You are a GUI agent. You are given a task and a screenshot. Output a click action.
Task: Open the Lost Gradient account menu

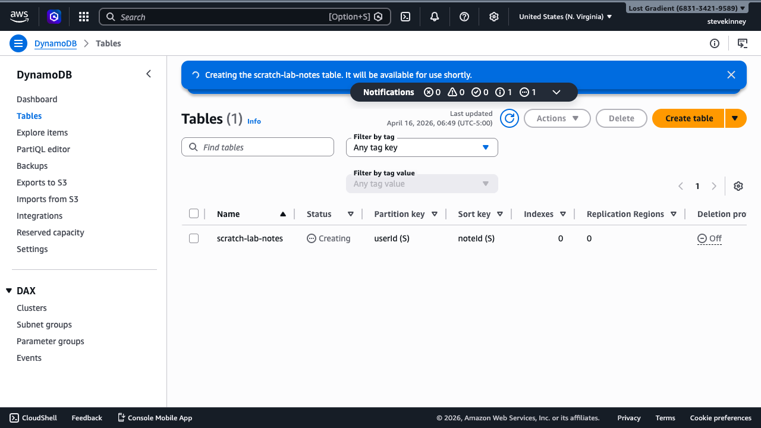[687, 8]
